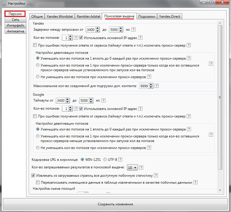Enable Google proxy exclusion on errors checkbox
This screenshot has height=212, width=231.
click(35, 116)
